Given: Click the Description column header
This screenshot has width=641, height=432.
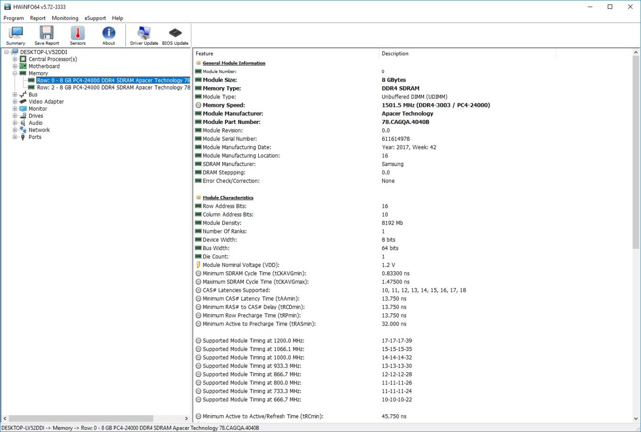Looking at the screenshot, I should (467, 54).
